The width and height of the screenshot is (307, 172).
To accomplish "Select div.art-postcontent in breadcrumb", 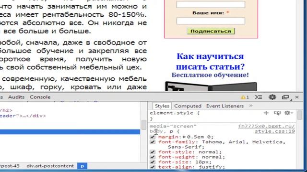I will click(50, 166).
